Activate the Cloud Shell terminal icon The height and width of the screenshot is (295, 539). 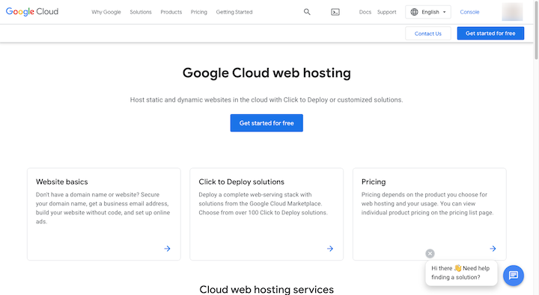(x=335, y=12)
